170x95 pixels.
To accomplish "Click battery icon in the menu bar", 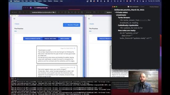I will coord(130,1).
